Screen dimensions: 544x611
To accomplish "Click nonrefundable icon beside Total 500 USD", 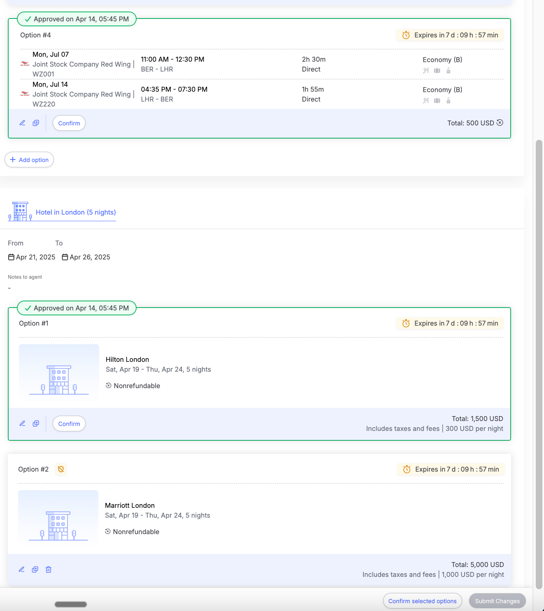I will pyautogui.click(x=500, y=123).
